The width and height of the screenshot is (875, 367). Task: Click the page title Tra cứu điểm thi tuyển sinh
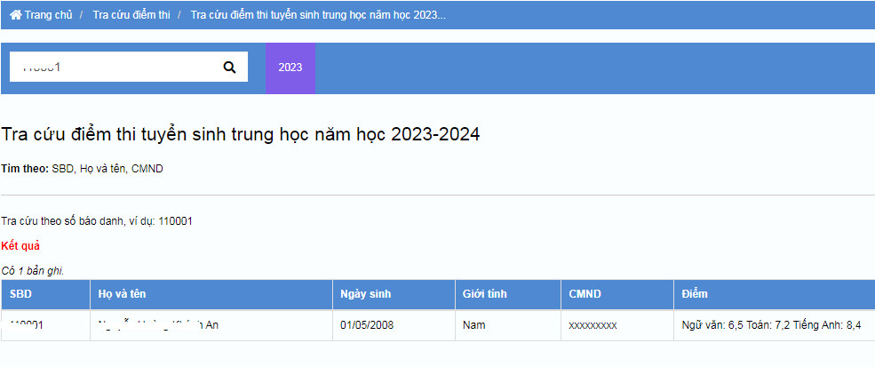tap(241, 134)
